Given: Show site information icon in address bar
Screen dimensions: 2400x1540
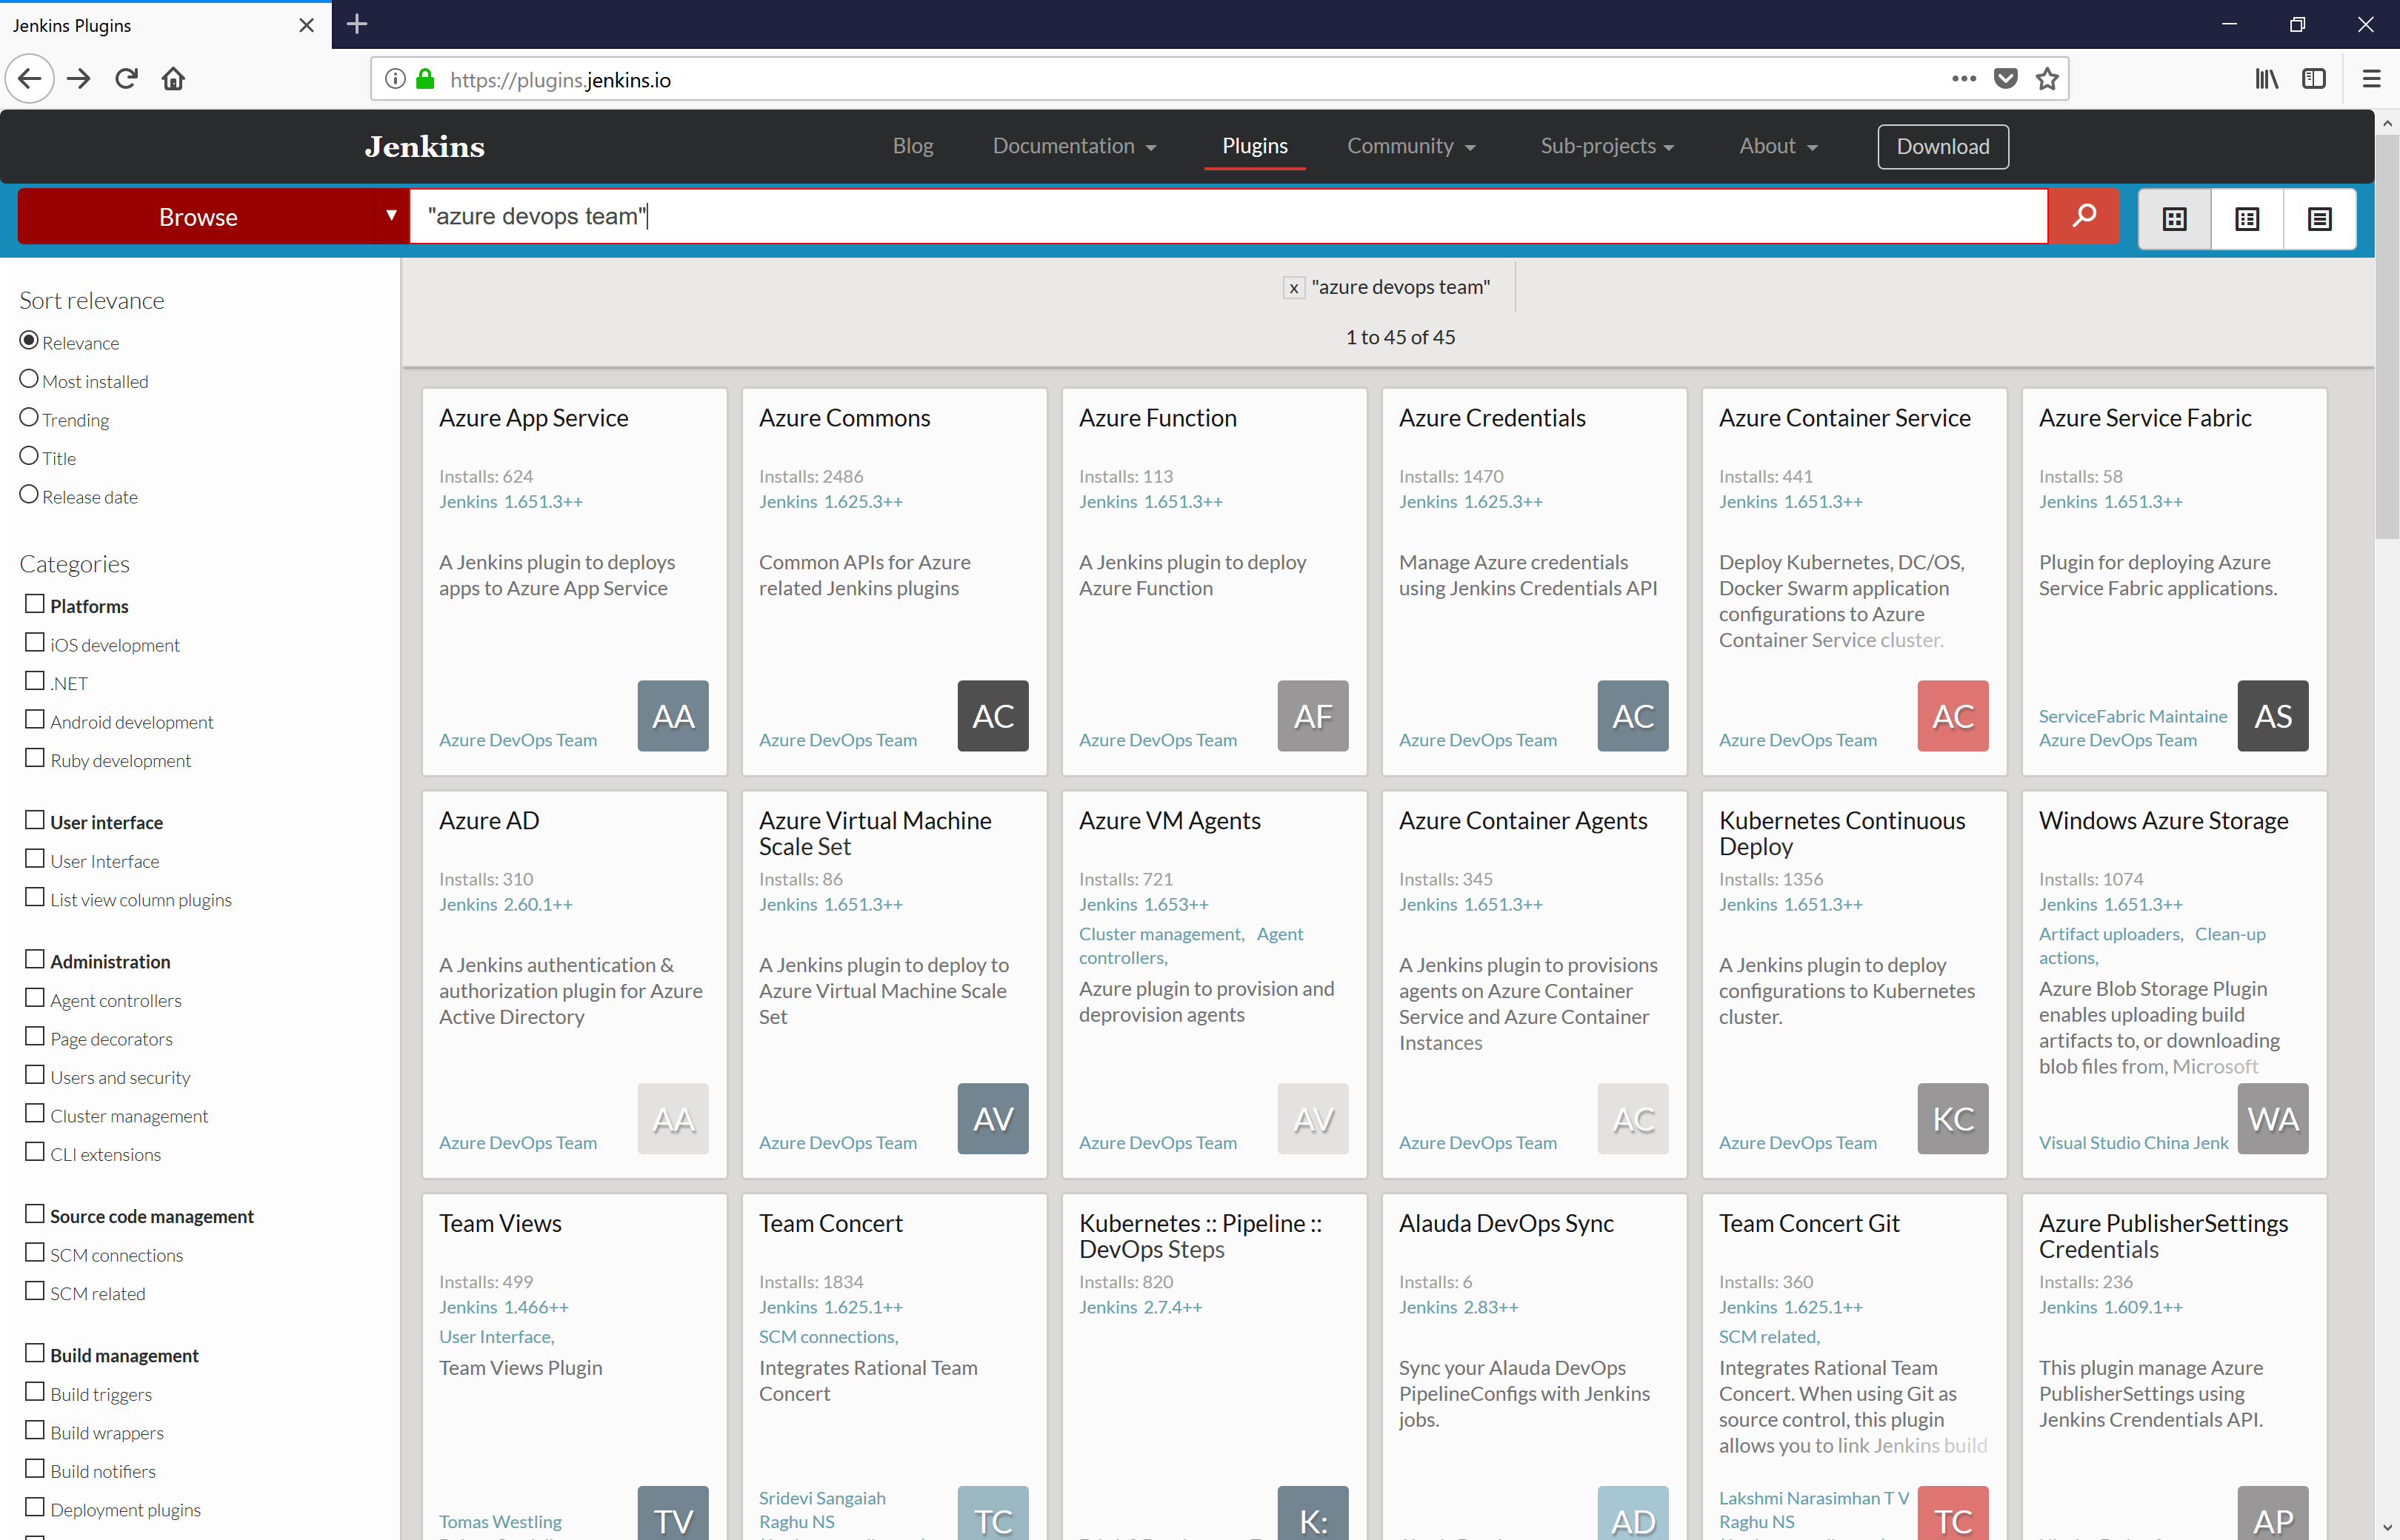Looking at the screenshot, I should pos(395,79).
